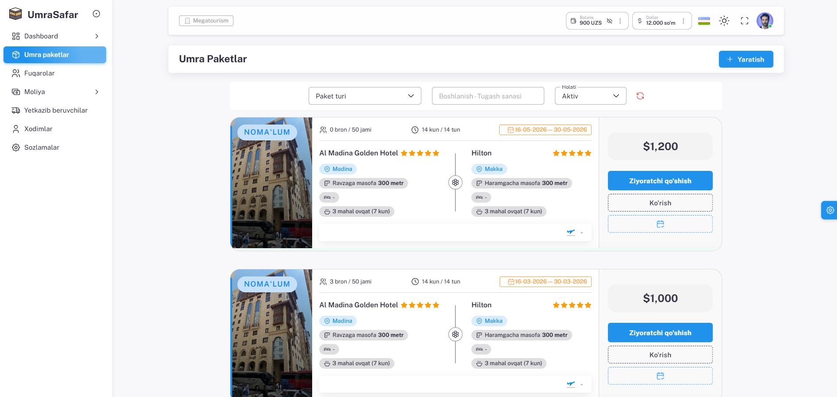The width and height of the screenshot is (837, 397).
Task: Click the Boshlanish - Tugash sanasi field
Action: pos(488,96)
